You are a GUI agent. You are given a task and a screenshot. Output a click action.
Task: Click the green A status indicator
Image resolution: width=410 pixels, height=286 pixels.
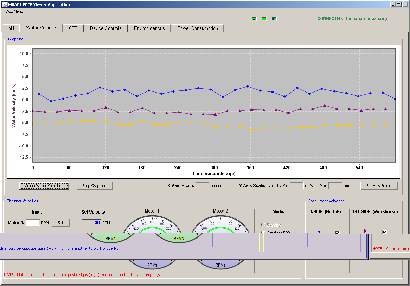point(254,19)
